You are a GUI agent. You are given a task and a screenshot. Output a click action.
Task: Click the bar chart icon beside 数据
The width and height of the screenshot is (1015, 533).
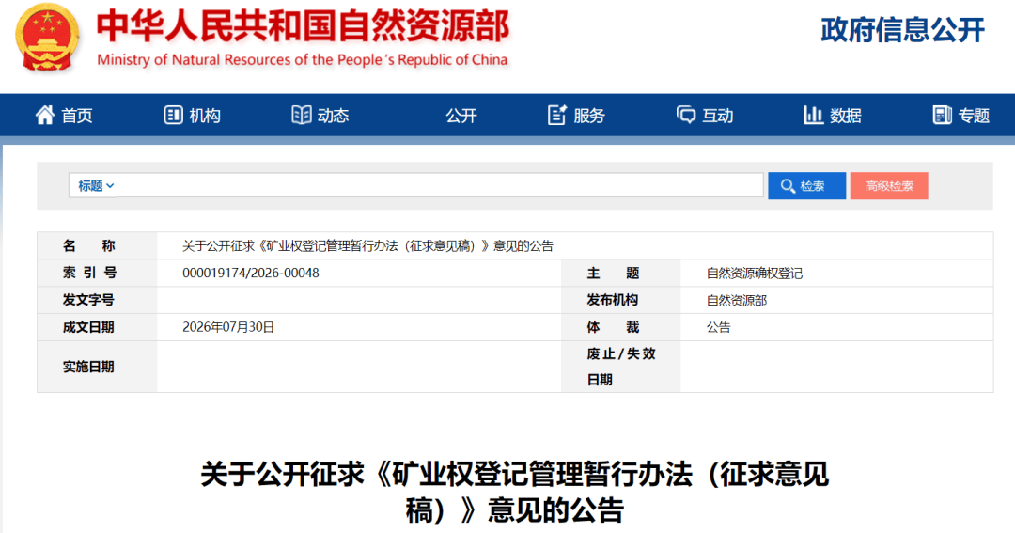click(x=813, y=116)
